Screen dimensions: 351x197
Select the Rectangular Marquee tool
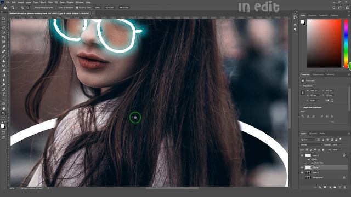(4, 23)
